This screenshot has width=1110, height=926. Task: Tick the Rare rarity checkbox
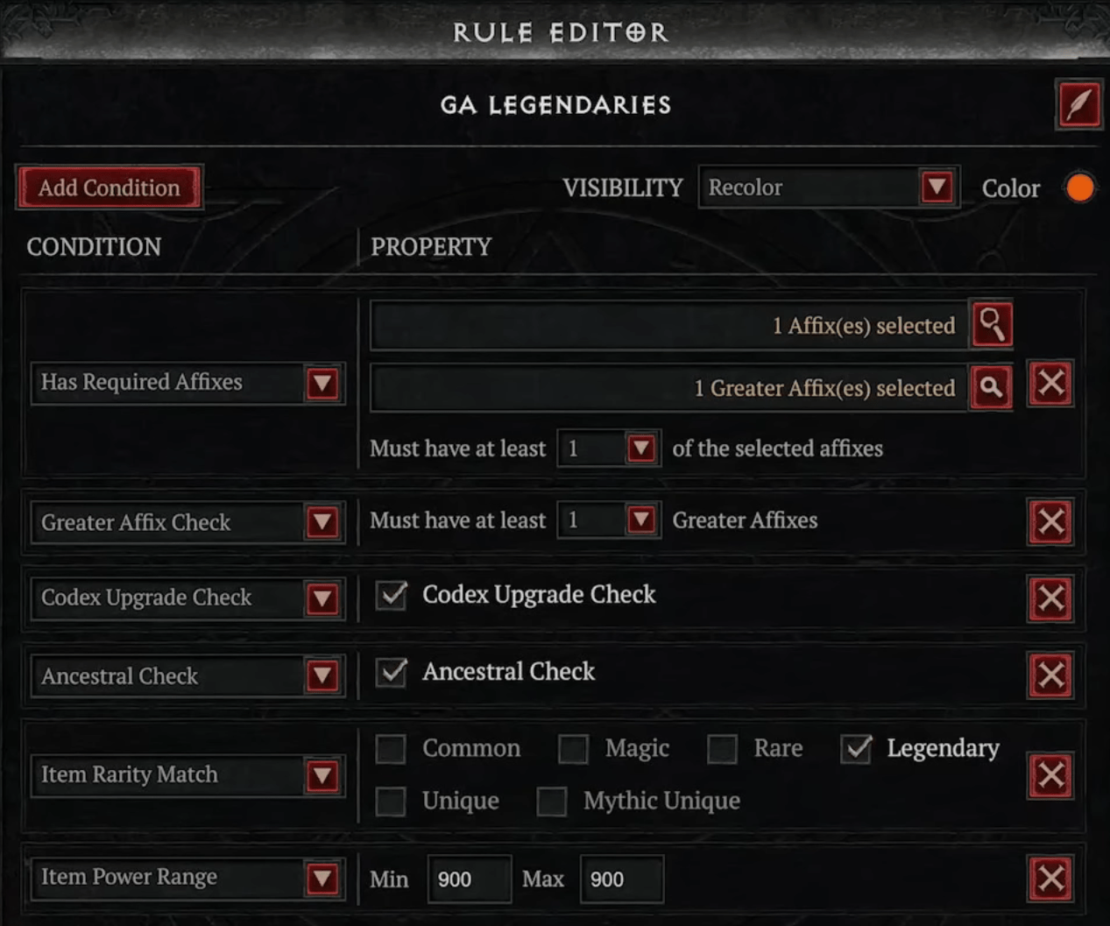point(722,749)
